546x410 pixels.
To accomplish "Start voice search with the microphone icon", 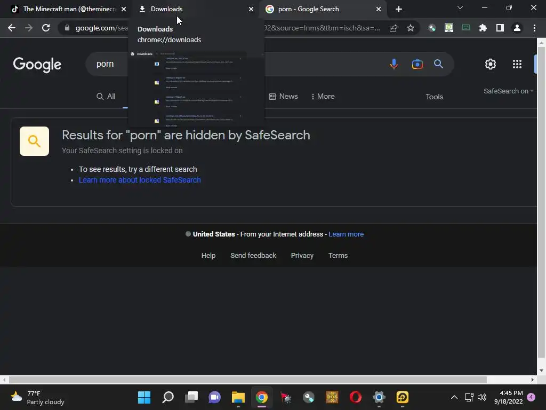I will (x=394, y=64).
